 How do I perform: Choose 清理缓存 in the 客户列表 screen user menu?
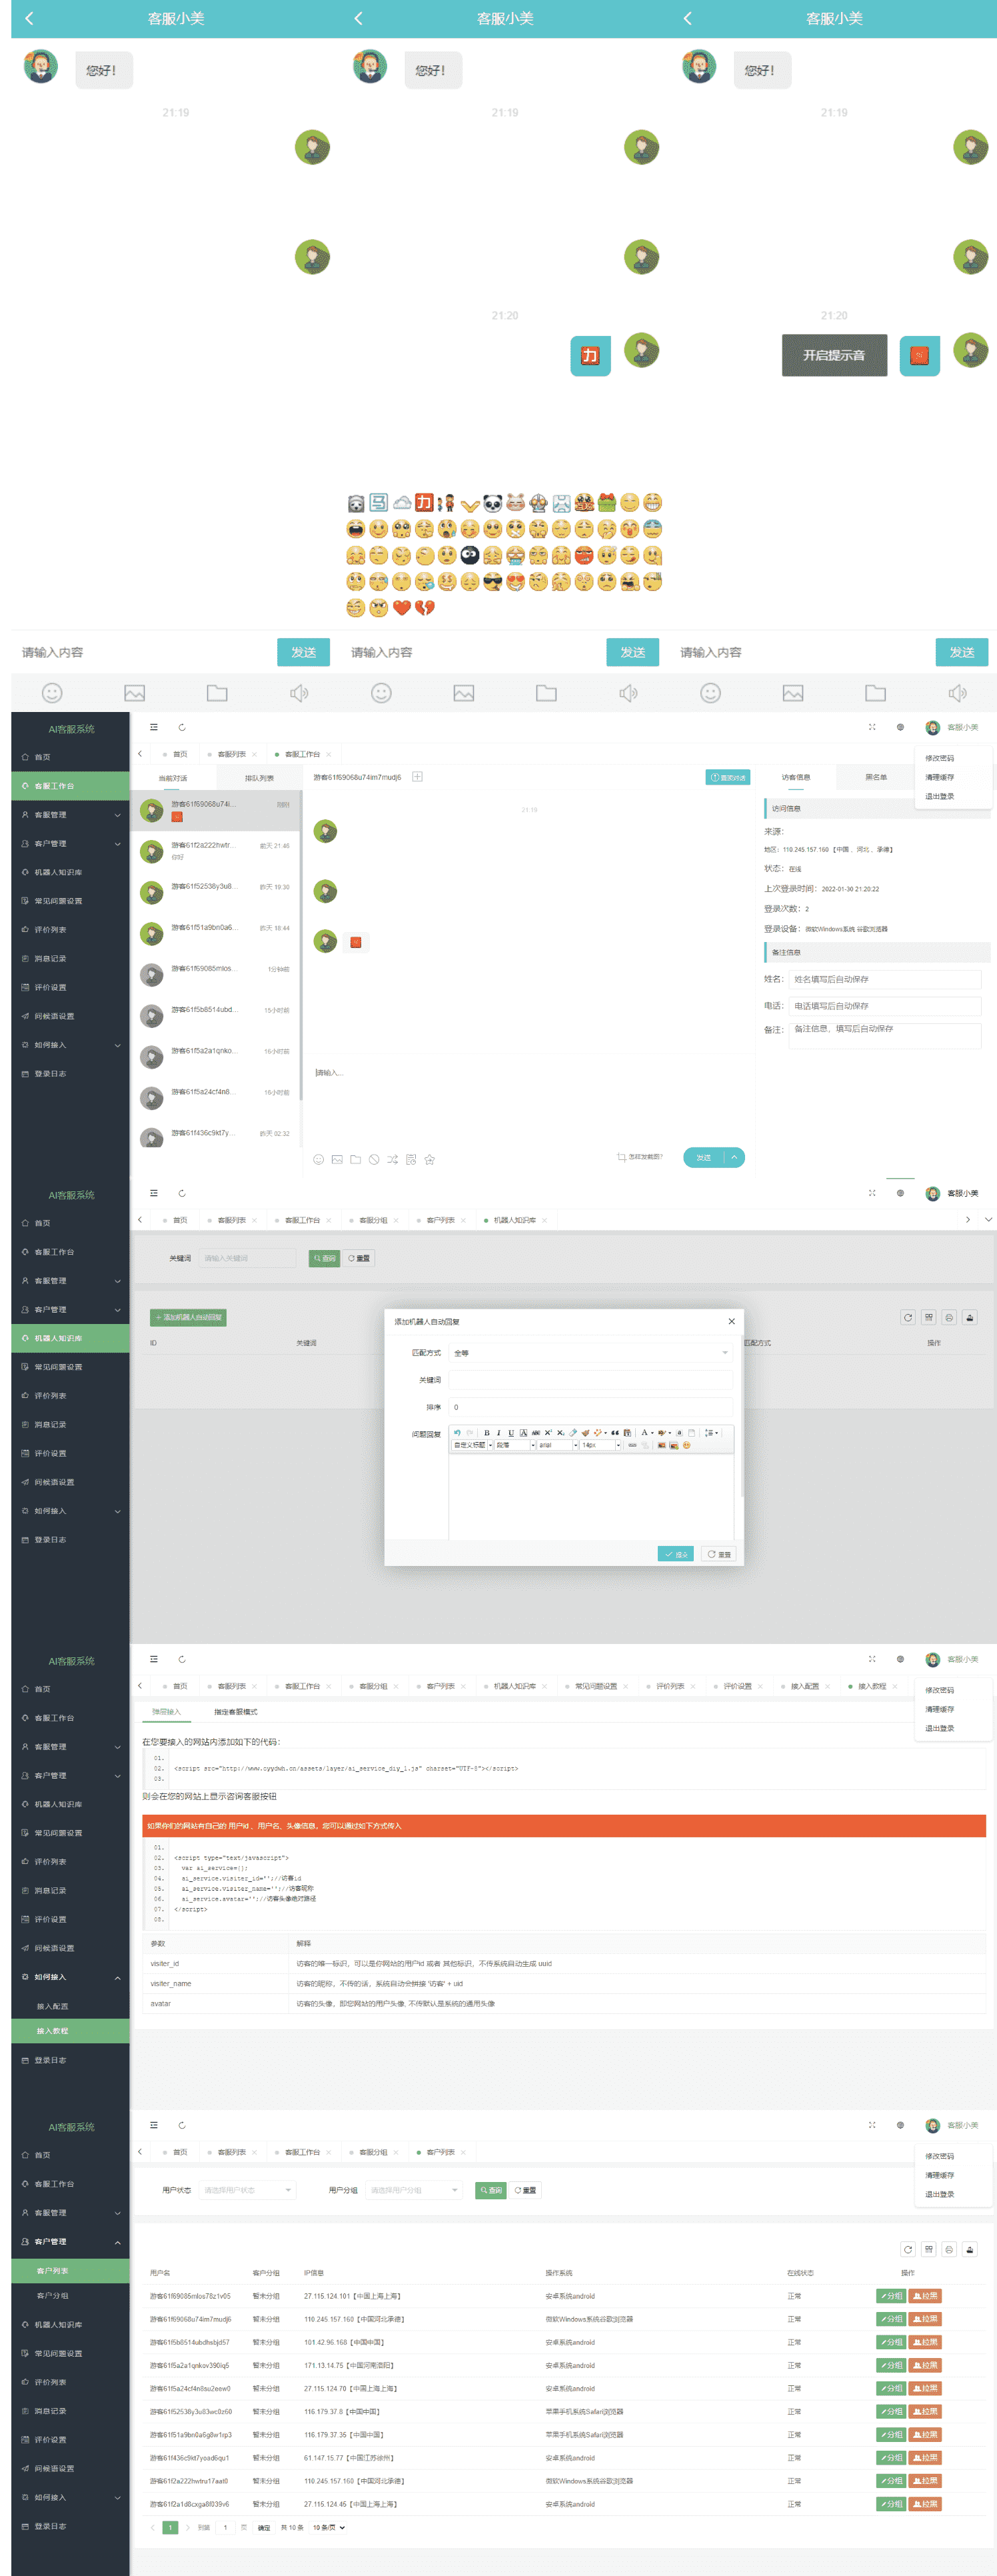(x=939, y=2175)
